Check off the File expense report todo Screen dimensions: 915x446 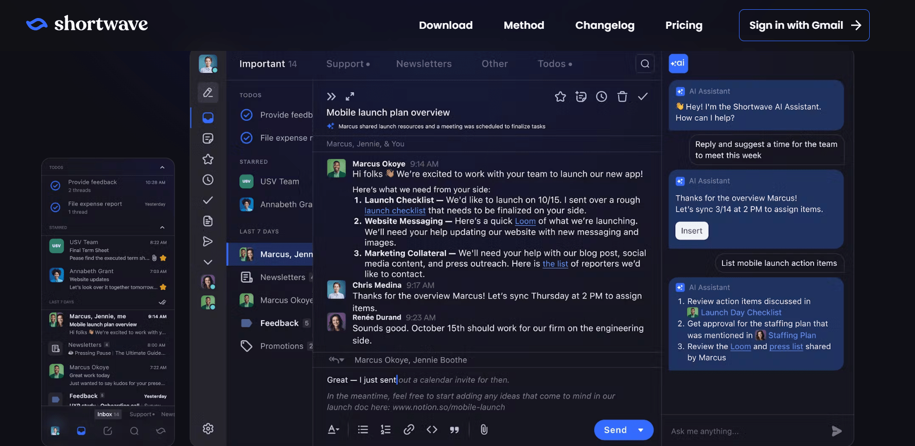247,138
